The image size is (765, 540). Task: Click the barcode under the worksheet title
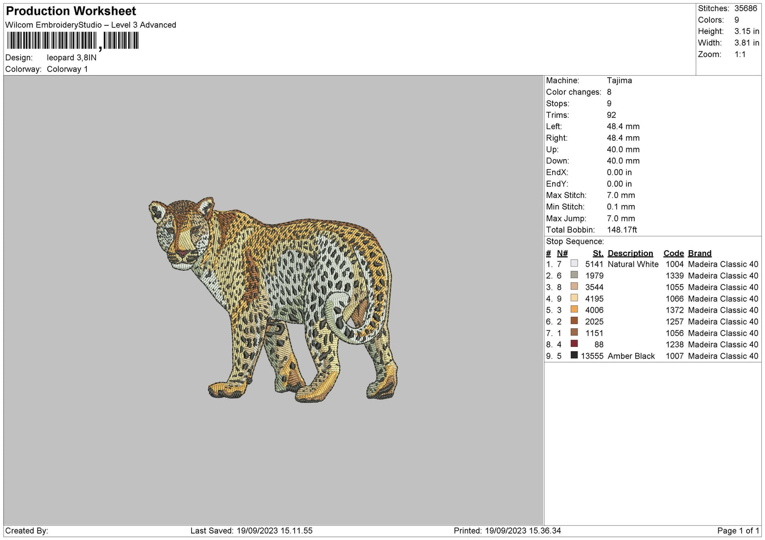click(x=73, y=41)
